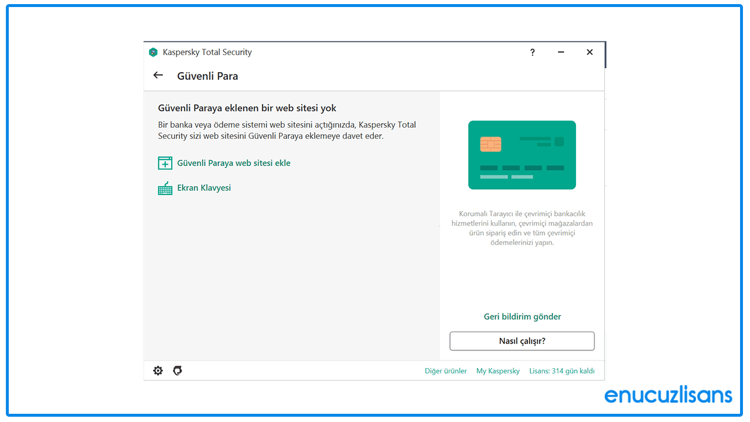Go back using the arrow icon
This screenshot has height=422, width=750.
coord(158,75)
